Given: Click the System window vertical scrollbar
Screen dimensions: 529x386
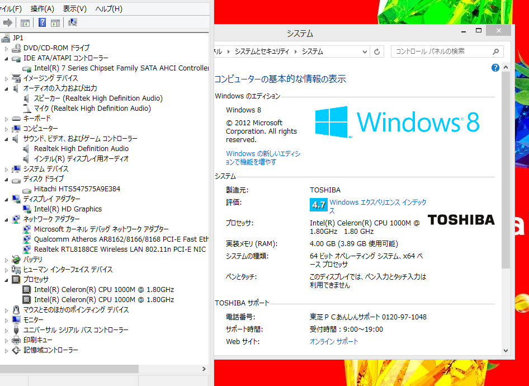Looking at the screenshot, I should pyautogui.click(x=506, y=171).
